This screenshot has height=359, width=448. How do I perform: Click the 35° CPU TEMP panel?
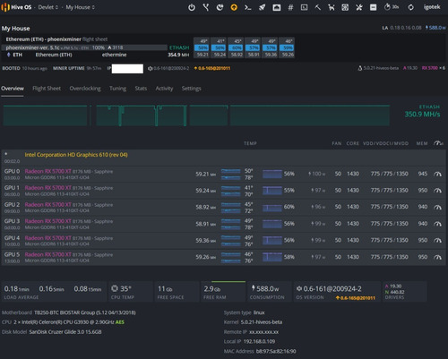[x=130, y=292]
